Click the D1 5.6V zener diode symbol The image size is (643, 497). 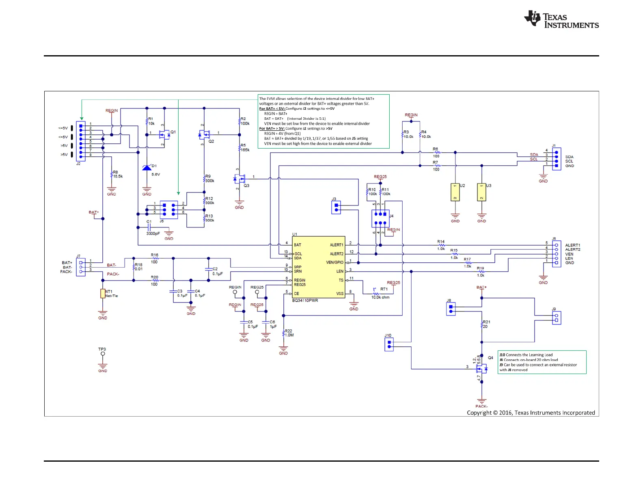(x=147, y=167)
